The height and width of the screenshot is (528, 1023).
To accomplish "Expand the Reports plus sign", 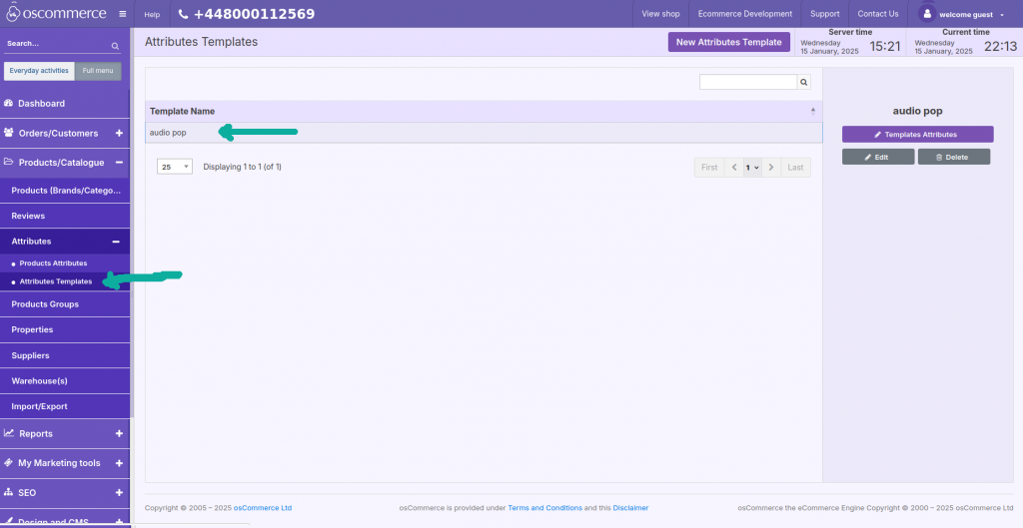I will tap(119, 433).
